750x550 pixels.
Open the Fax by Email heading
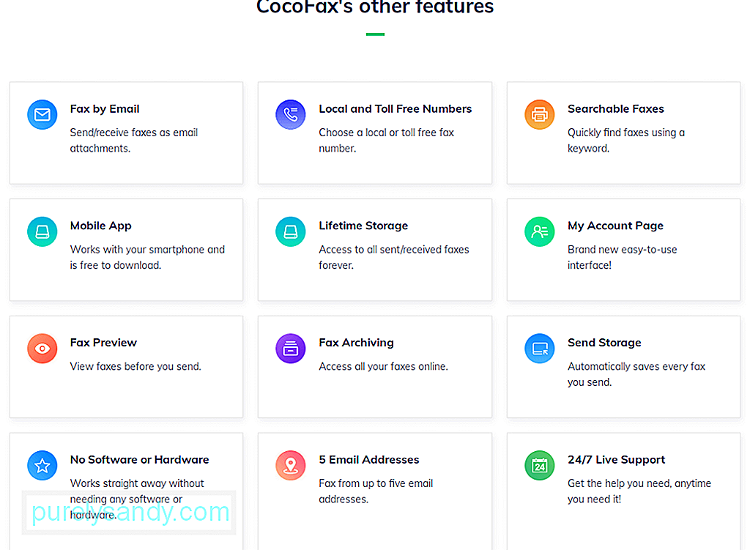click(x=105, y=109)
